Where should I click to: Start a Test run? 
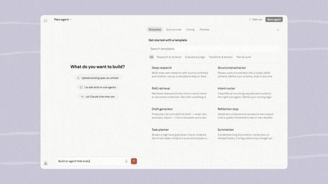tap(255, 19)
